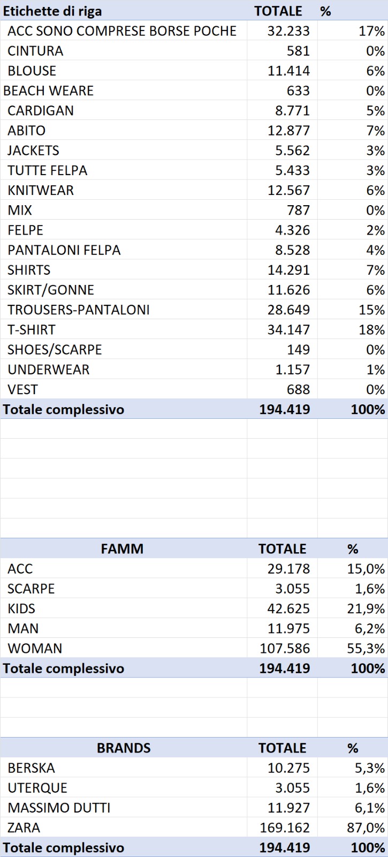
Task: Click the UNDERWEAR percentage cell 1%
Action: point(376,370)
